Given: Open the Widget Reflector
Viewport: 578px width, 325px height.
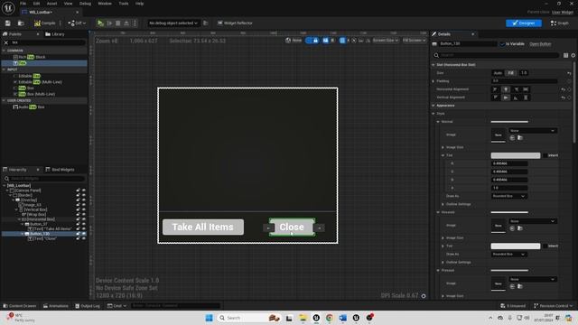Looking at the screenshot, I should click(235, 23).
